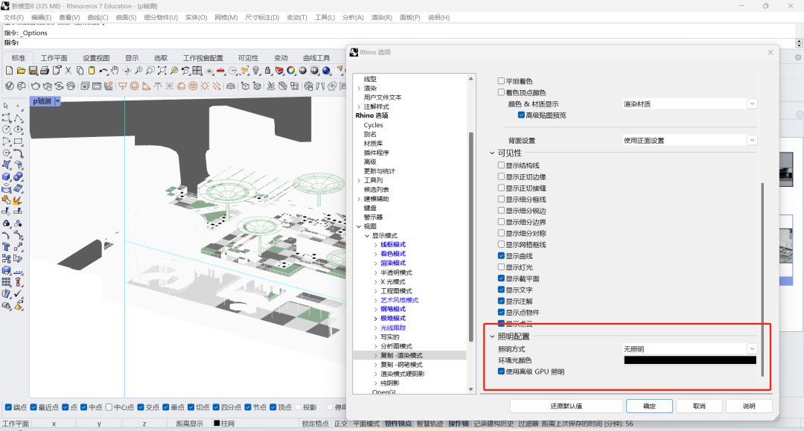804x431 pixels.
Task: Click the Paste clipboard icon
Action: click(x=92, y=71)
